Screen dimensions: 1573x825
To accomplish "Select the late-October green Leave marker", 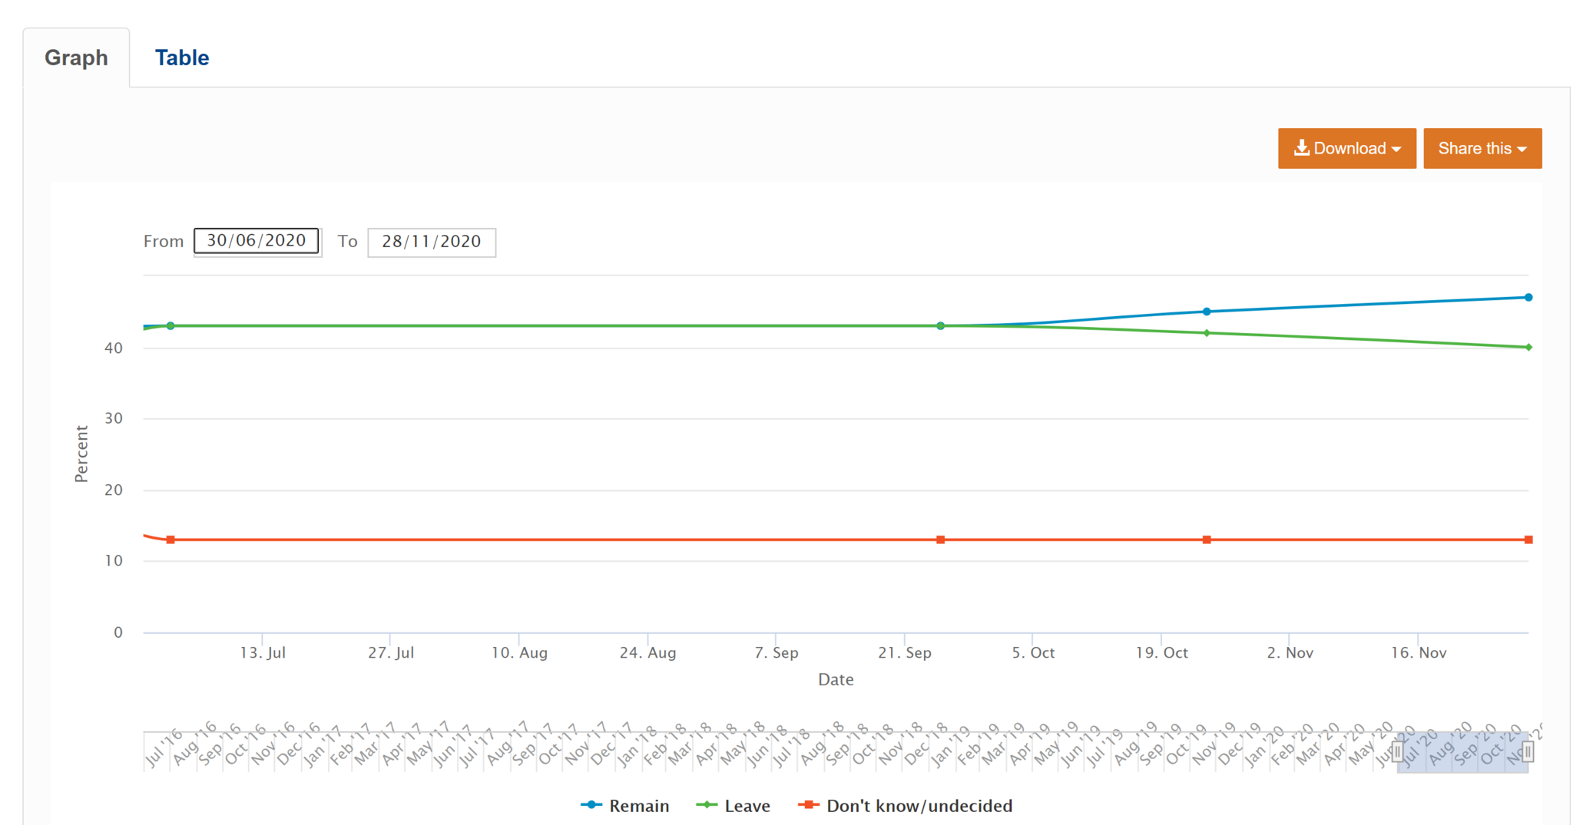I will pyautogui.click(x=1207, y=333).
